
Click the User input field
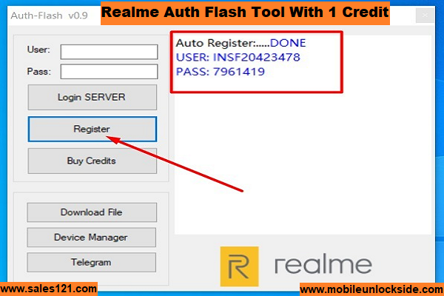(x=109, y=52)
